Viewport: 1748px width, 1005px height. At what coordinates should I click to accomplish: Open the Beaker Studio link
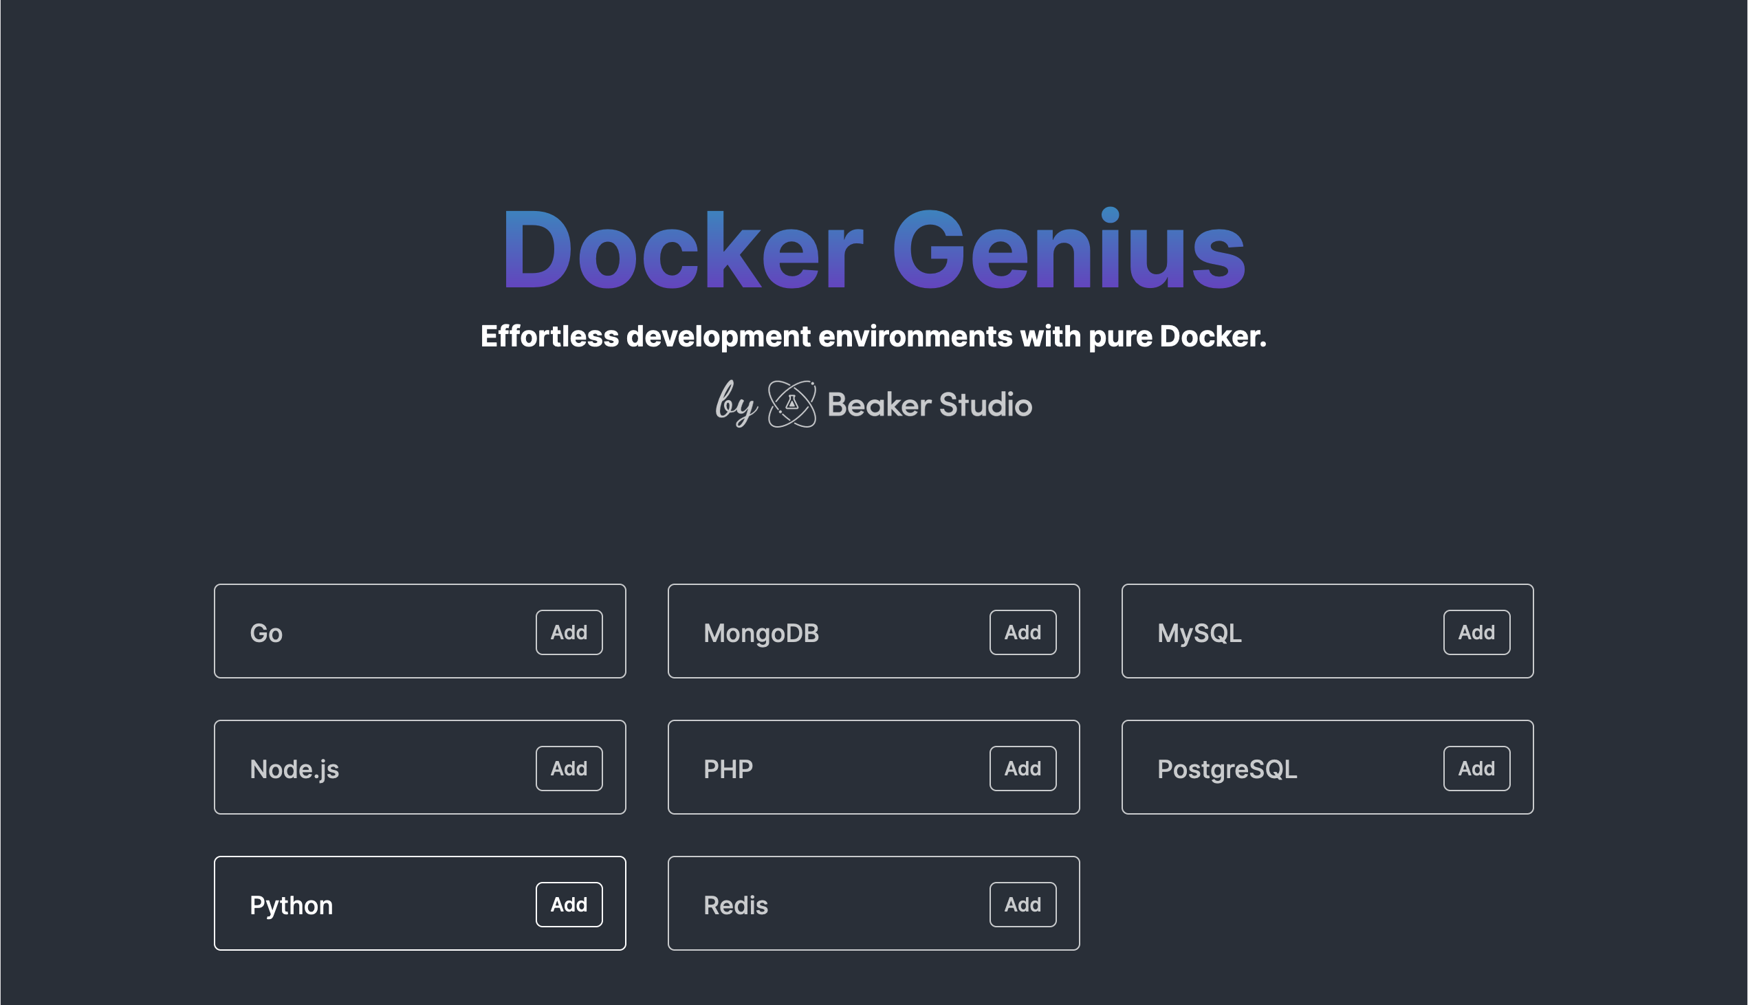pyautogui.click(x=928, y=405)
